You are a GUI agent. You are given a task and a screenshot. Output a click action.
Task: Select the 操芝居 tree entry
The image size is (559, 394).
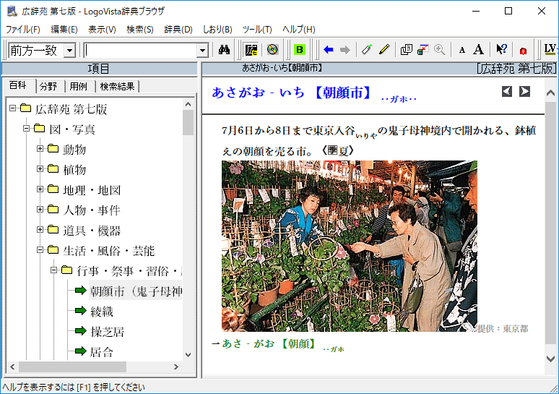107,332
